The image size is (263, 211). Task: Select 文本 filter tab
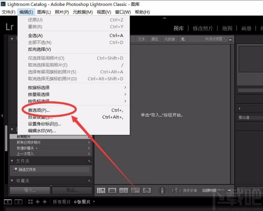pyautogui.click(x=142, y=39)
